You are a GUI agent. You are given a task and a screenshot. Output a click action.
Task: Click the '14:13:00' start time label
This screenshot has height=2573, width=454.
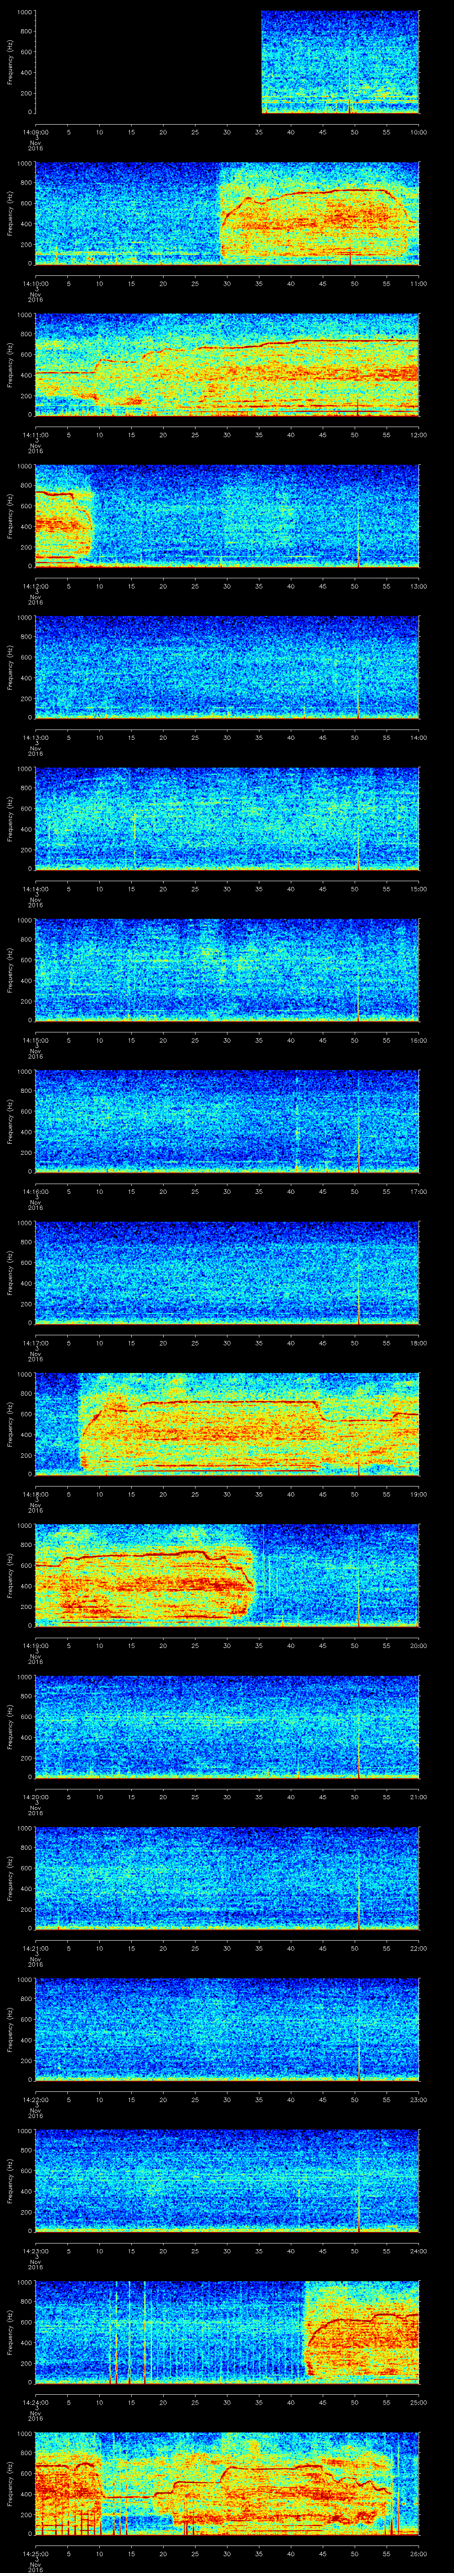[35, 738]
